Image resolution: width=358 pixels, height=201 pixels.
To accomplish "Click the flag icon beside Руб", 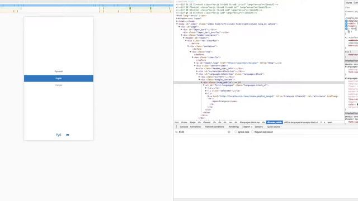I will [68, 135].
